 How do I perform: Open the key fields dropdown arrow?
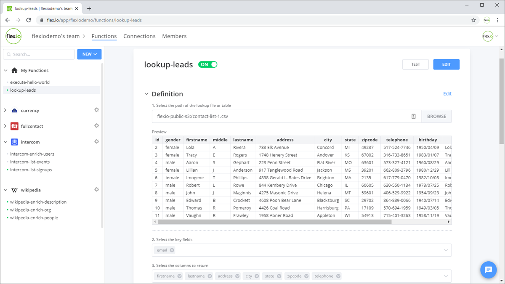coord(446,250)
